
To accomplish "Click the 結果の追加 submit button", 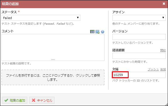I will tap(15, 100).
